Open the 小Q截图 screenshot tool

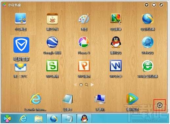pyautogui.click(x=20, y=19)
